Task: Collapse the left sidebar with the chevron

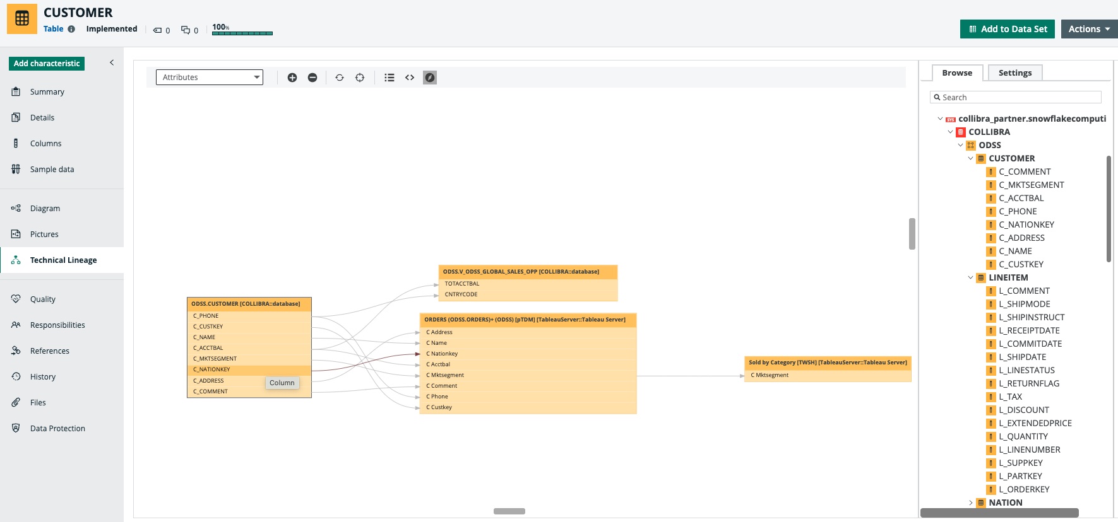Action: (112, 62)
